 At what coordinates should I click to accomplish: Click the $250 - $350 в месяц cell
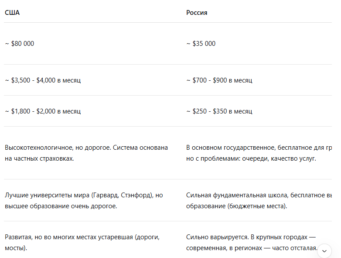219,111
